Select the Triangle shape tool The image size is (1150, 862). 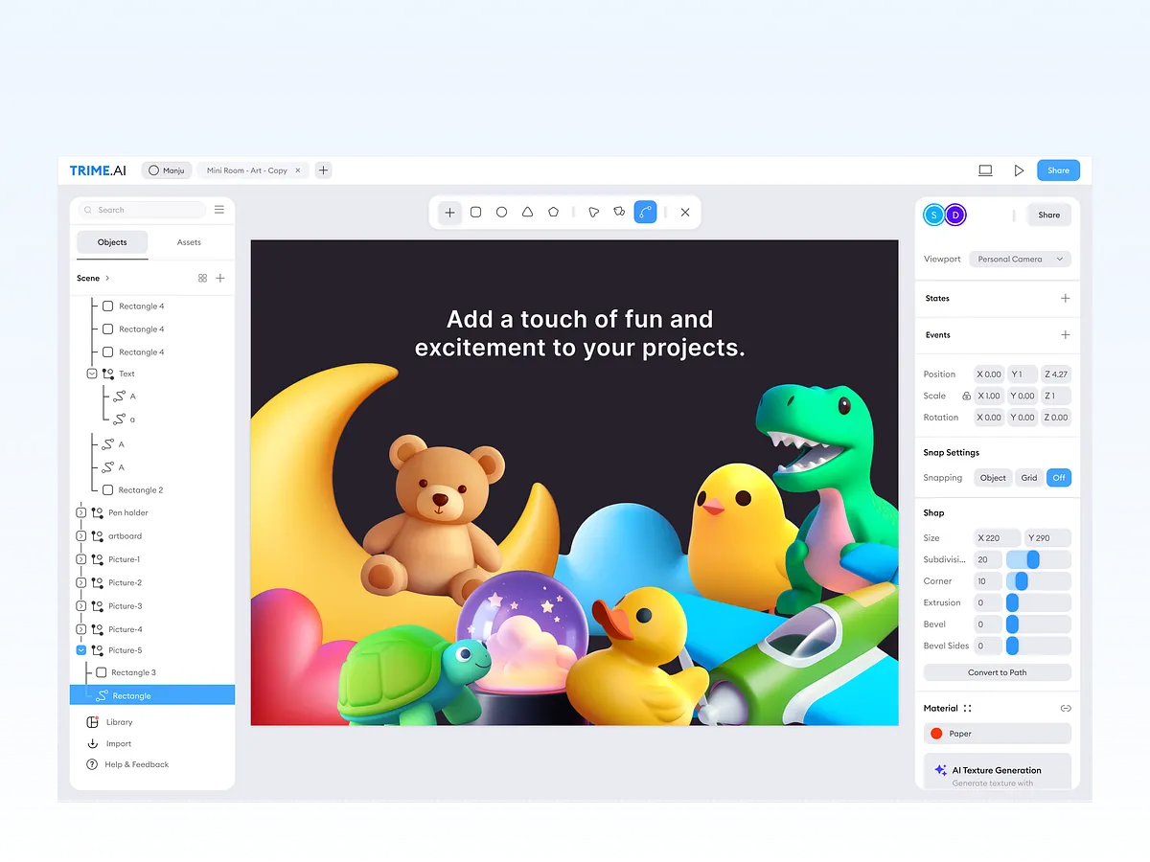pos(527,212)
